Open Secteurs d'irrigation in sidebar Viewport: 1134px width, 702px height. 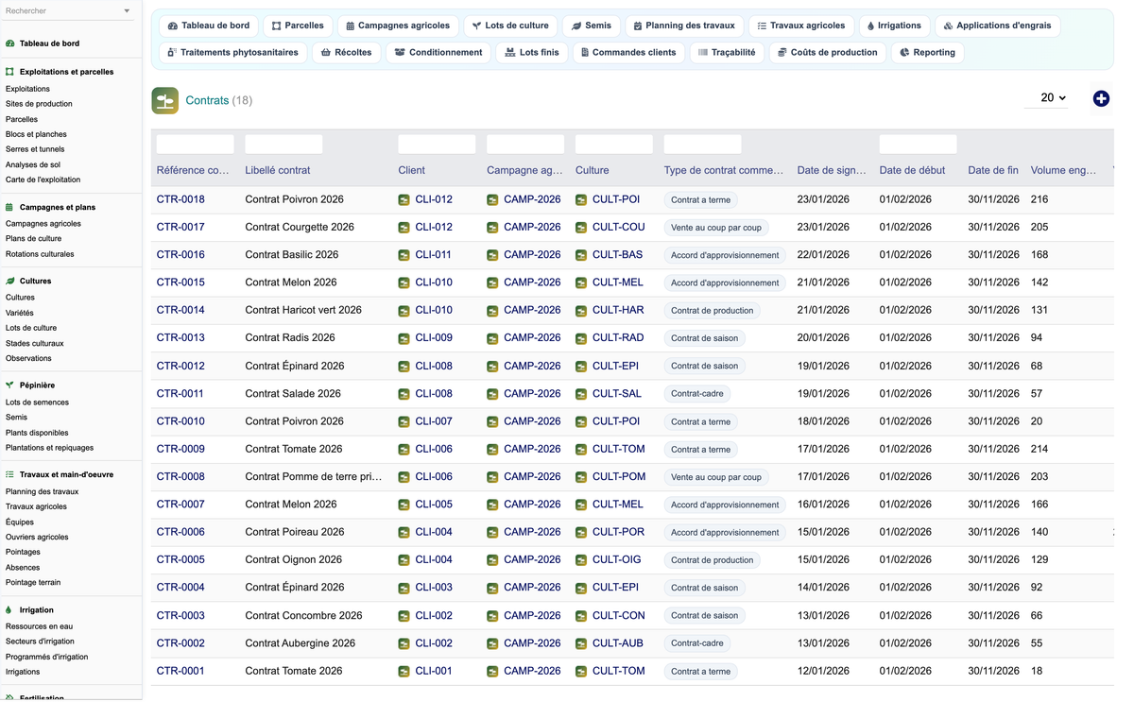click(x=40, y=642)
